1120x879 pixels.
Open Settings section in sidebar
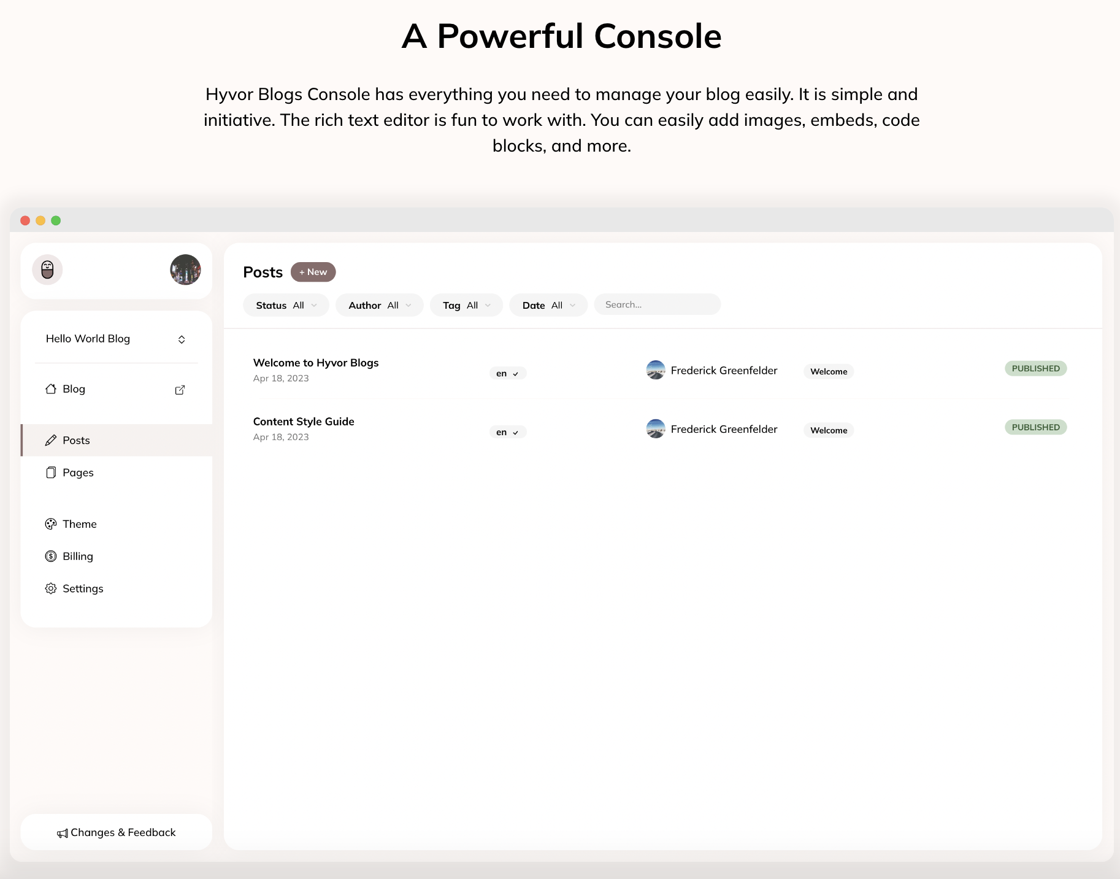coord(117,589)
